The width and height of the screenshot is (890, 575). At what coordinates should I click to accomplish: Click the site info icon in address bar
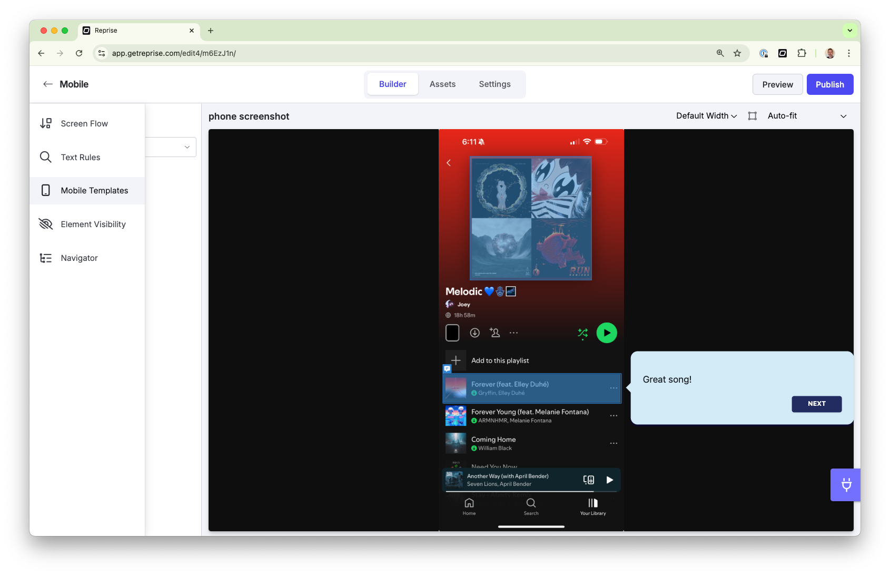click(x=102, y=53)
